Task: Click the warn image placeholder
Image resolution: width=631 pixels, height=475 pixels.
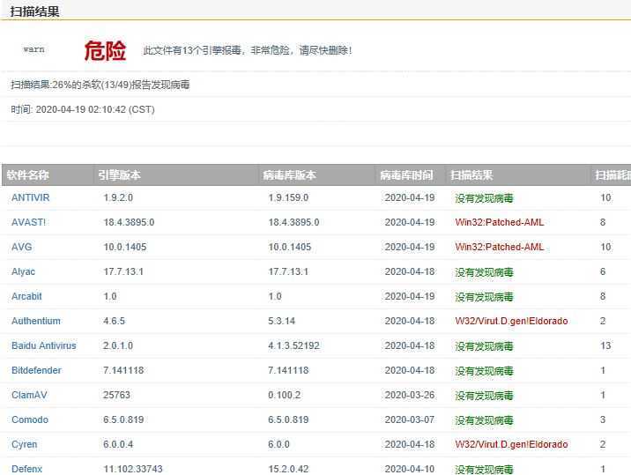Action: [x=33, y=49]
